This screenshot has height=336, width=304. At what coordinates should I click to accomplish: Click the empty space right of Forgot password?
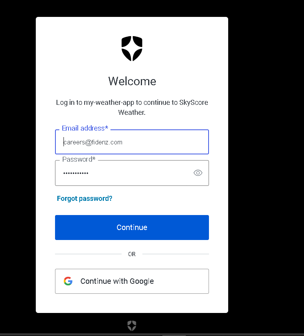click(x=160, y=199)
